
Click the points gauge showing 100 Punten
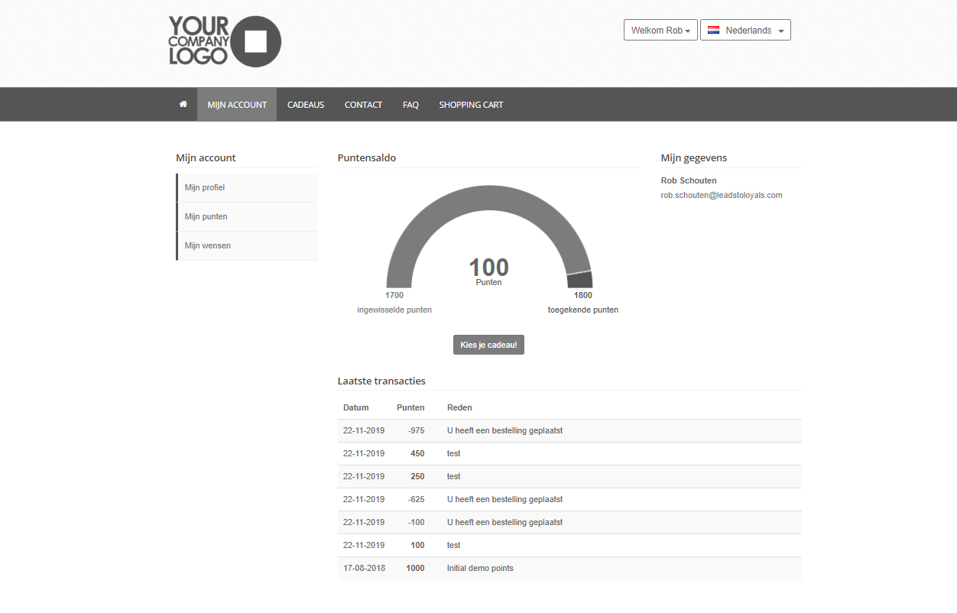488,237
